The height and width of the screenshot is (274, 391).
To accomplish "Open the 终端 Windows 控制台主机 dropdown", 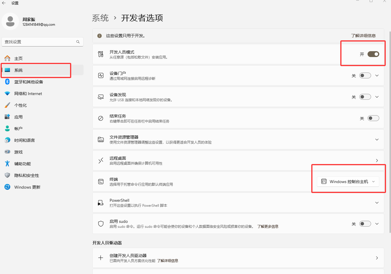I will pyautogui.click(x=348, y=182).
